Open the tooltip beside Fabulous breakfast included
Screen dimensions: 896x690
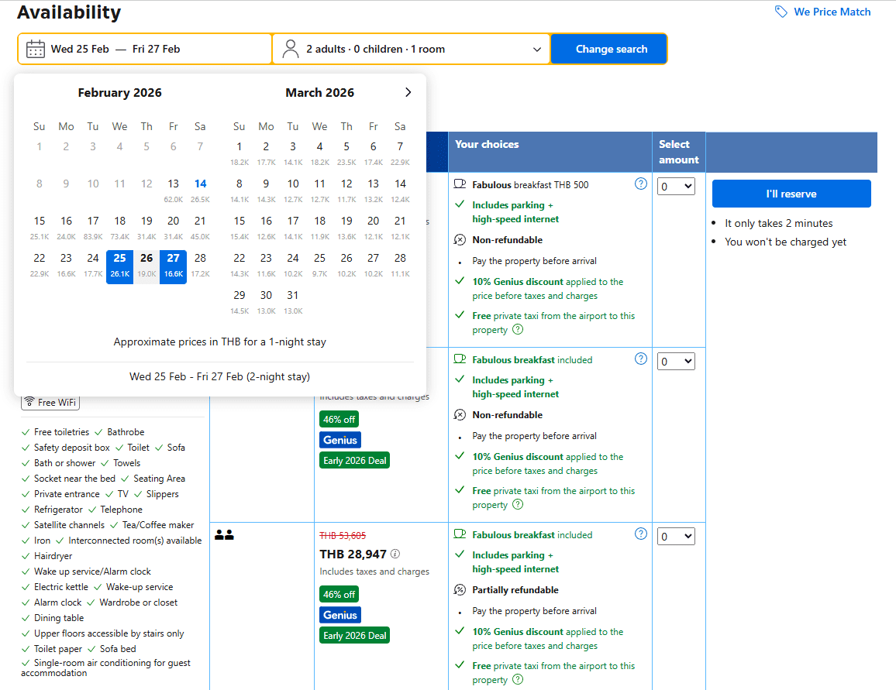[x=641, y=359]
